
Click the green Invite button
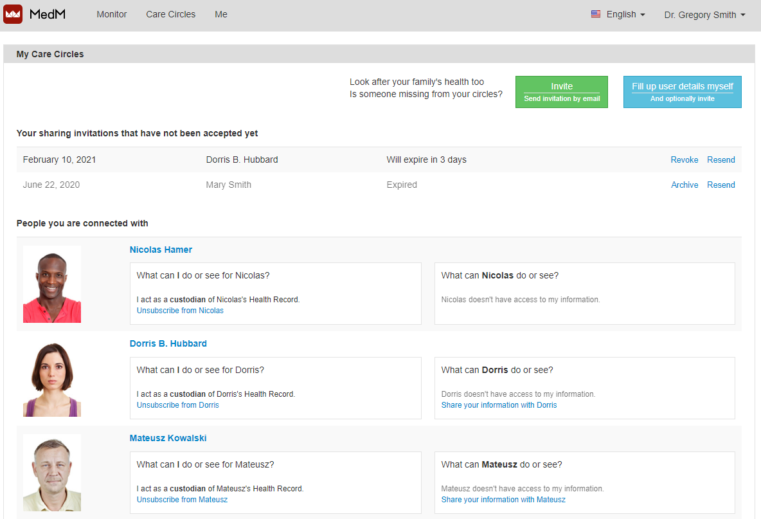[561, 91]
